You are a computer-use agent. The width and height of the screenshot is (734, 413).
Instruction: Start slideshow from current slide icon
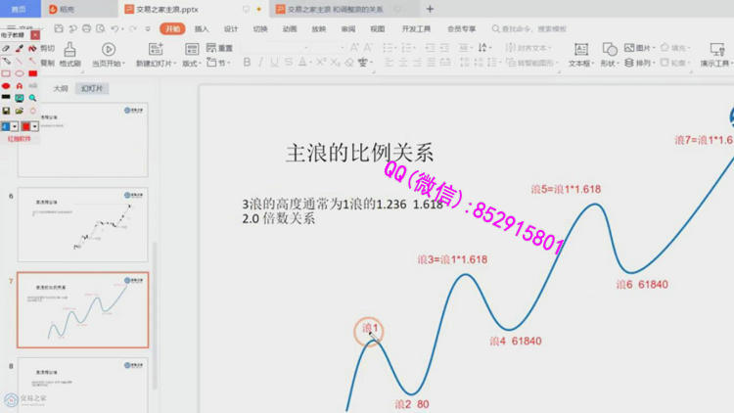pyautogui.click(x=108, y=49)
